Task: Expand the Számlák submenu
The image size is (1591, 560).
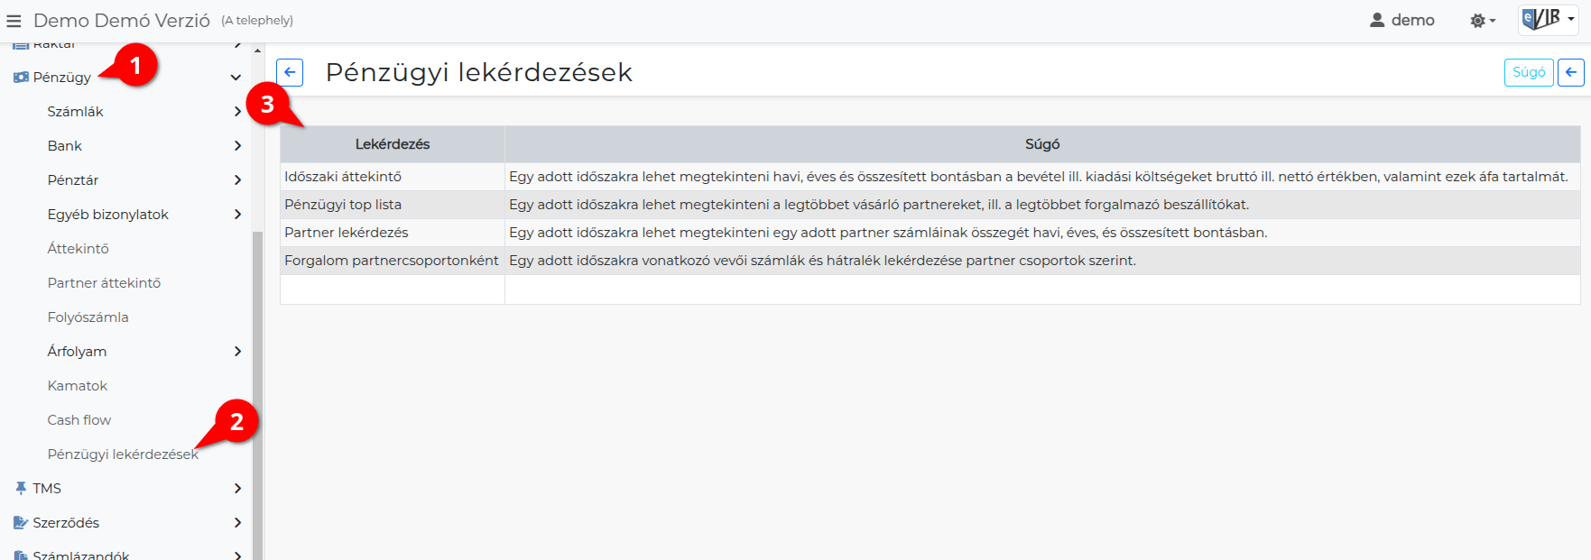Action: [237, 112]
